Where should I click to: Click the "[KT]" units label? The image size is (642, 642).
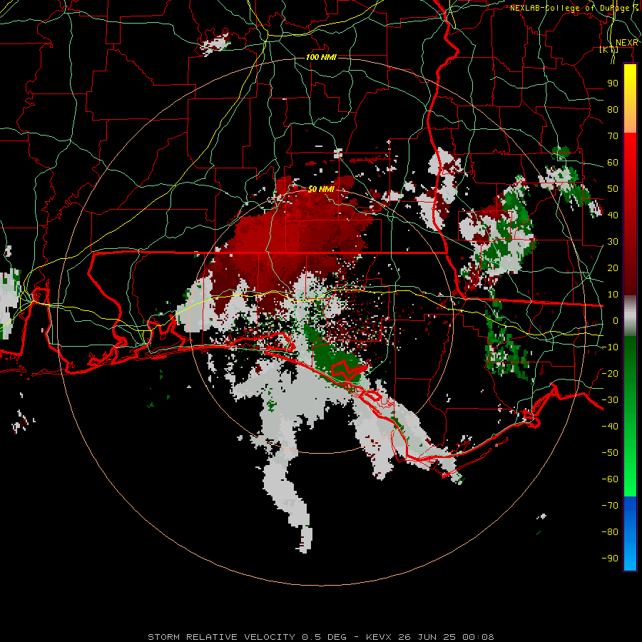(x=609, y=49)
